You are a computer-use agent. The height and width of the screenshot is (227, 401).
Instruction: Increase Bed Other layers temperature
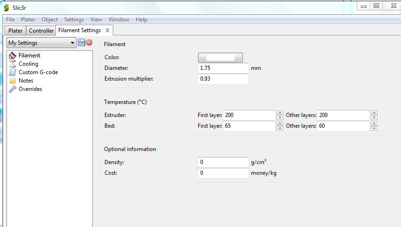[374, 124]
